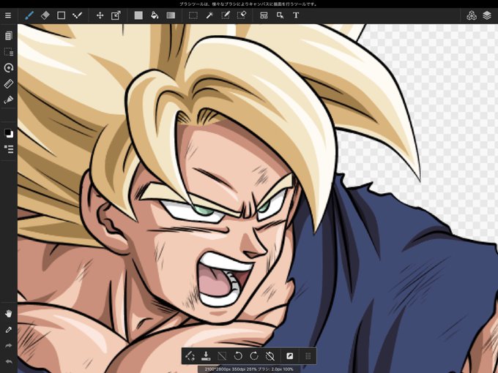Viewport: 498px width, 373px height.
Task: Activate the Eyedropper tool
Action: (9, 330)
